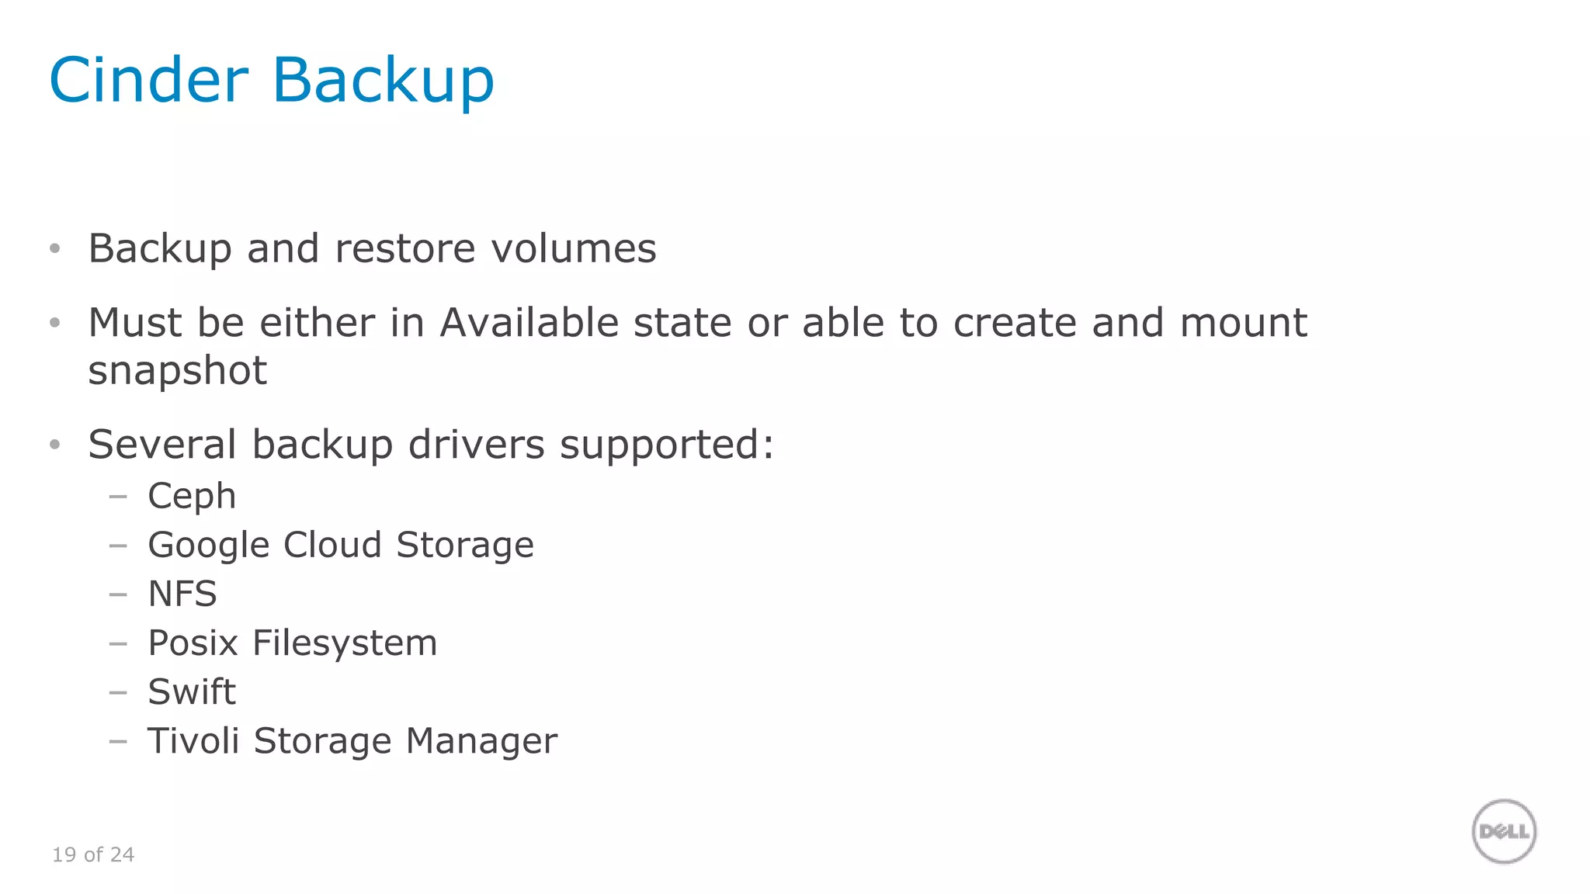Screen dimensions: 1590x894
Task: Click the Tivoli Storage Manager entry
Action: click(352, 741)
